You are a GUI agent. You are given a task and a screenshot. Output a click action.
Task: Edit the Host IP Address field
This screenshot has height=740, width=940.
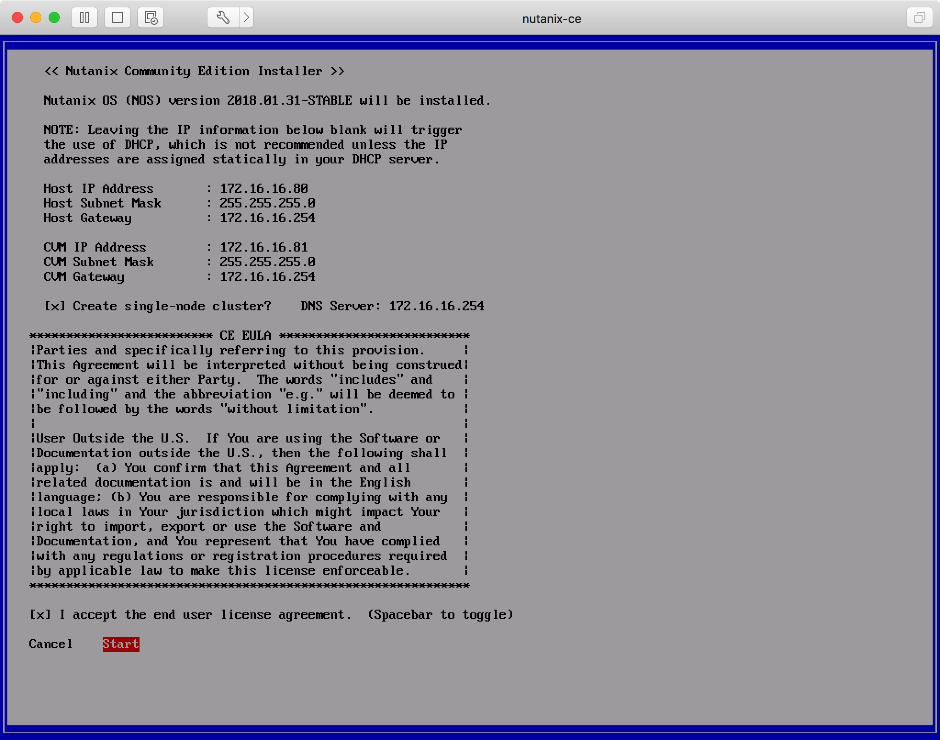coord(264,189)
